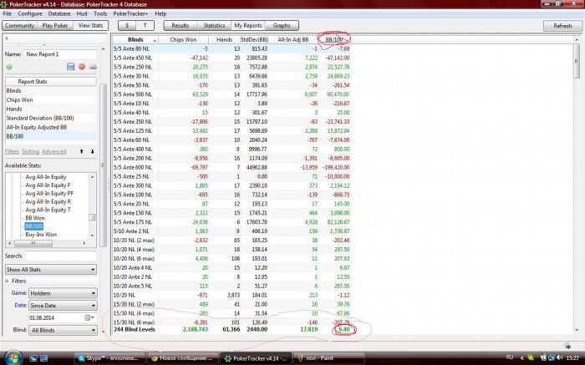The height and width of the screenshot is (365, 585).
Task: Select the 10/20 NL (6 max) row
Action: pos(231,258)
